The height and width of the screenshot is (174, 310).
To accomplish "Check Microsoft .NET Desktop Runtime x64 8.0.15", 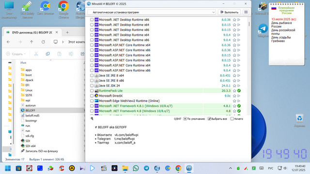I will tap(92, 25).
